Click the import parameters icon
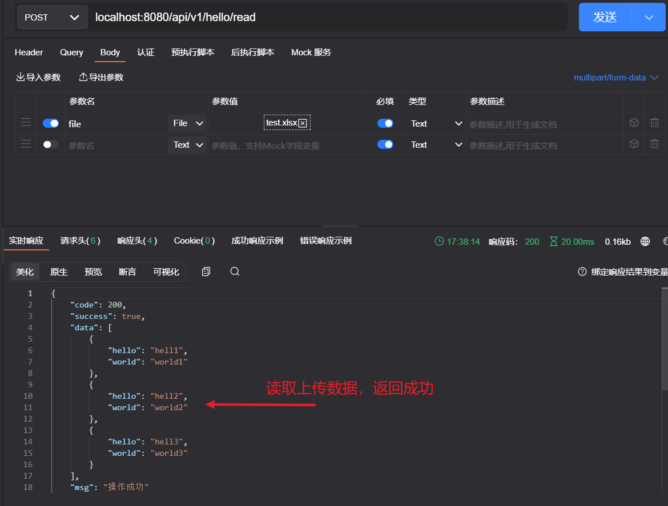Viewport: 668px width, 506px height. (21, 77)
